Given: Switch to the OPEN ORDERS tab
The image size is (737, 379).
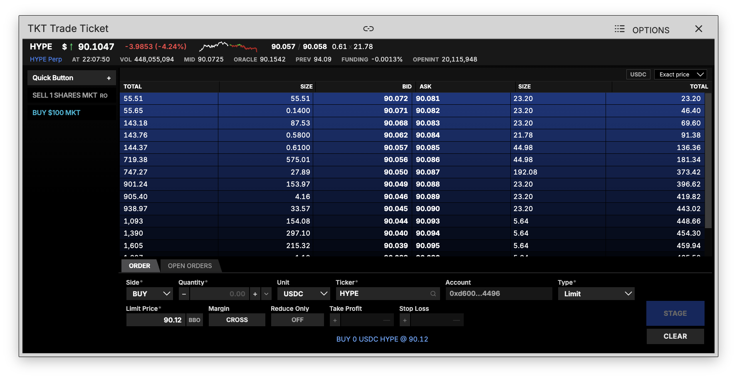Looking at the screenshot, I should [x=190, y=266].
